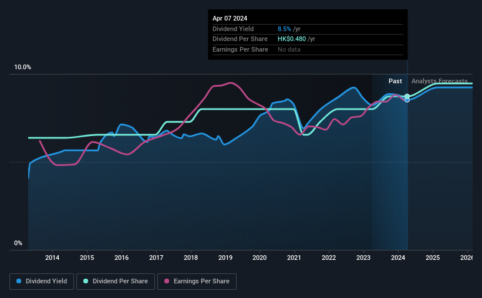Click the 2024 x-axis label

[398, 258]
